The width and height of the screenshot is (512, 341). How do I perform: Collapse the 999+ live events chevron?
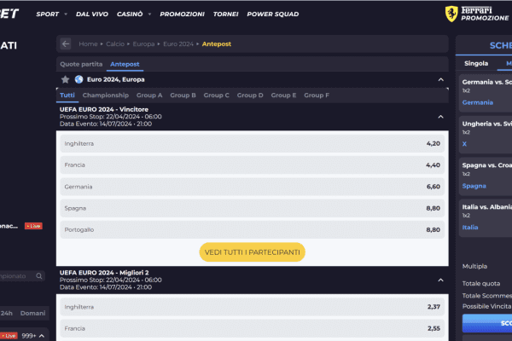[x=42, y=336]
